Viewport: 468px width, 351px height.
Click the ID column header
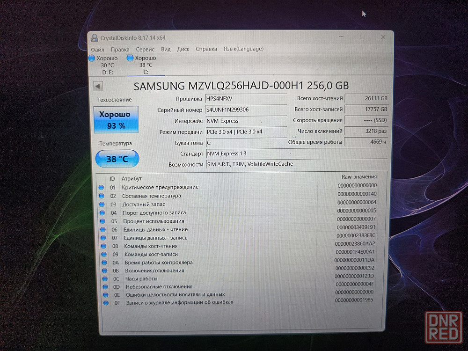coord(112,179)
